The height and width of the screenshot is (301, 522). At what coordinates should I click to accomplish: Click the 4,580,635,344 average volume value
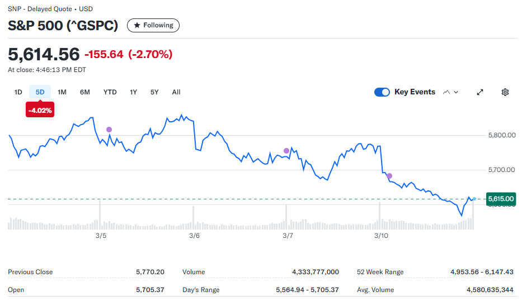click(490, 290)
